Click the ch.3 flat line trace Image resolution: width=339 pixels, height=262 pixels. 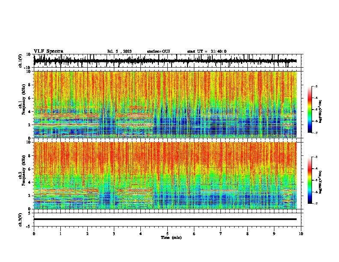(x=165, y=219)
